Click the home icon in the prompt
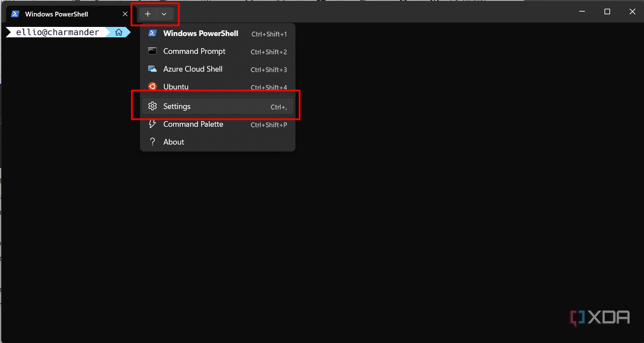This screenshot has width=644, height=343. coord(119,32)
